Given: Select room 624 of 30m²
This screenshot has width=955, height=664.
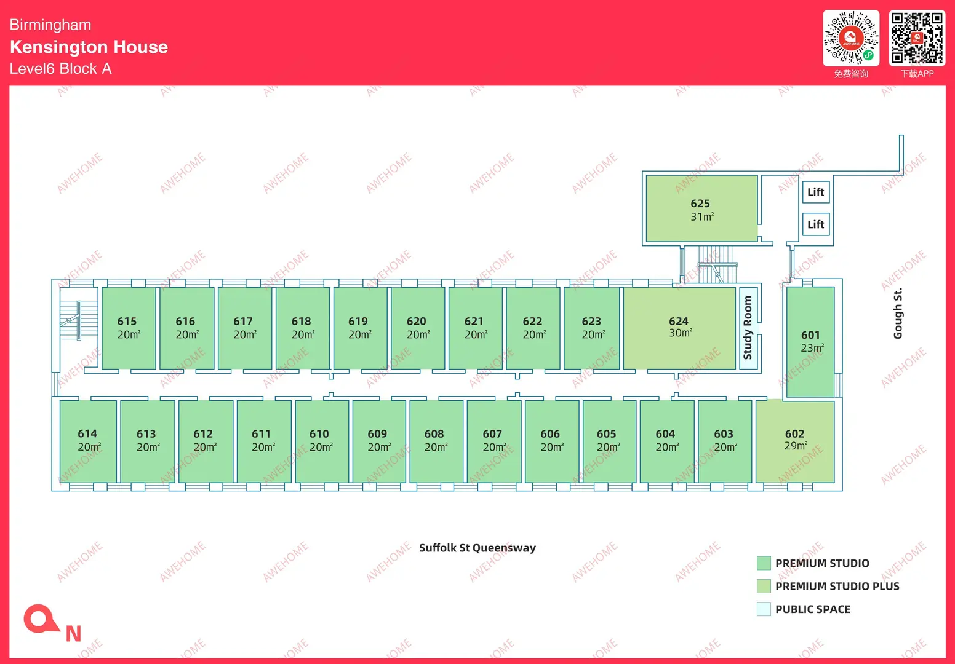Looking at the screenshot, I should (x=679, y=327).
